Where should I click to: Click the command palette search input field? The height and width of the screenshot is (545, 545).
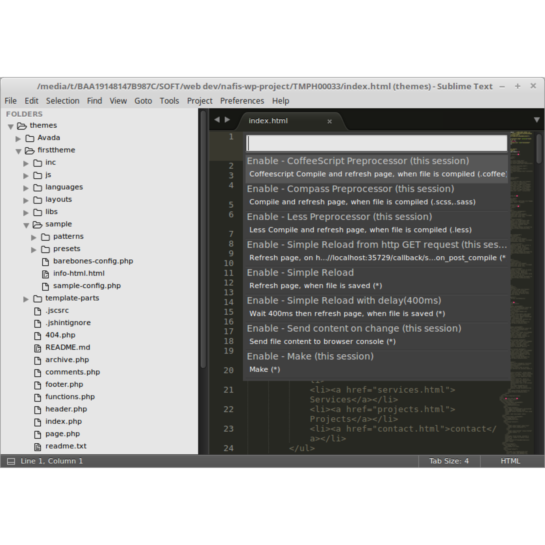377,143
